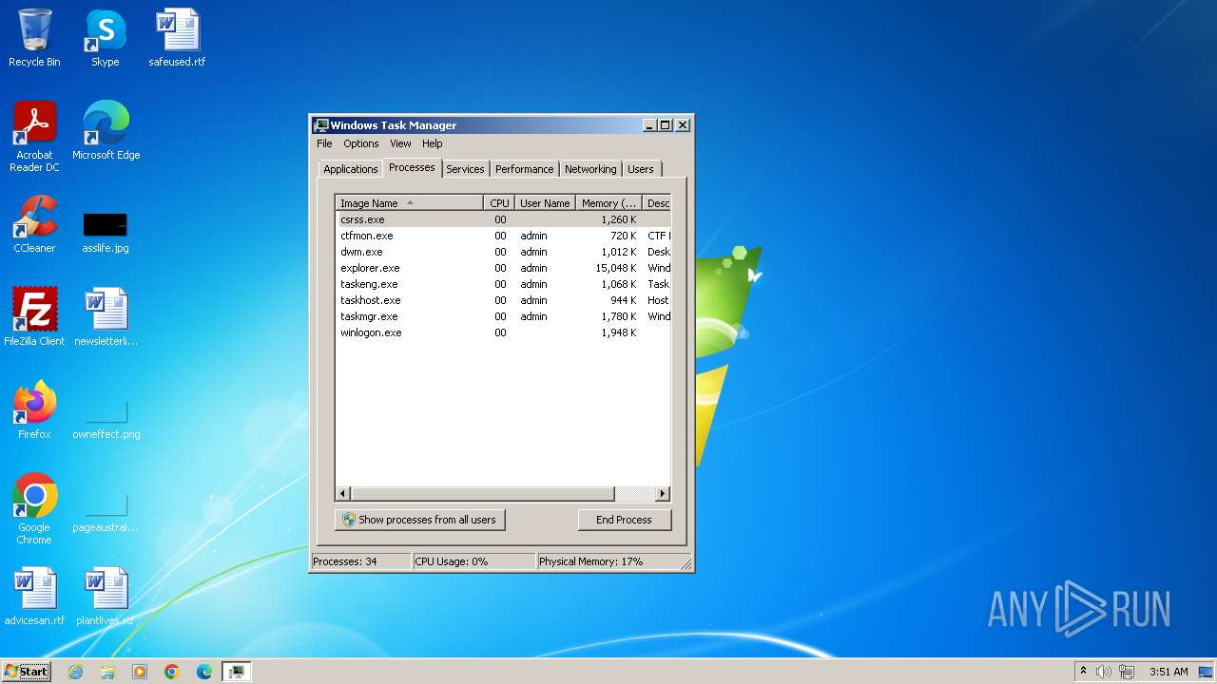This screenshot has width=1217, height=684.
Task: Launch Google Chrome desktop shortcut
Action: pos(34,509)
